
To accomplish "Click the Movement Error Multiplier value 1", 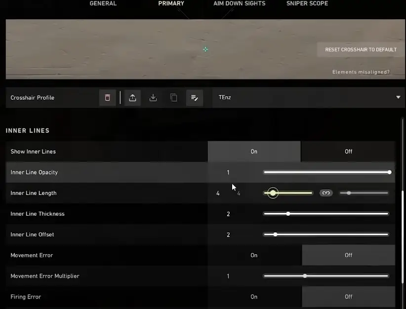I will pos(228,276).
